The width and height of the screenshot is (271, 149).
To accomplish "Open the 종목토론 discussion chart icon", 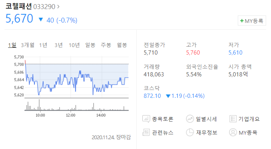I will (x=146, y=119).
